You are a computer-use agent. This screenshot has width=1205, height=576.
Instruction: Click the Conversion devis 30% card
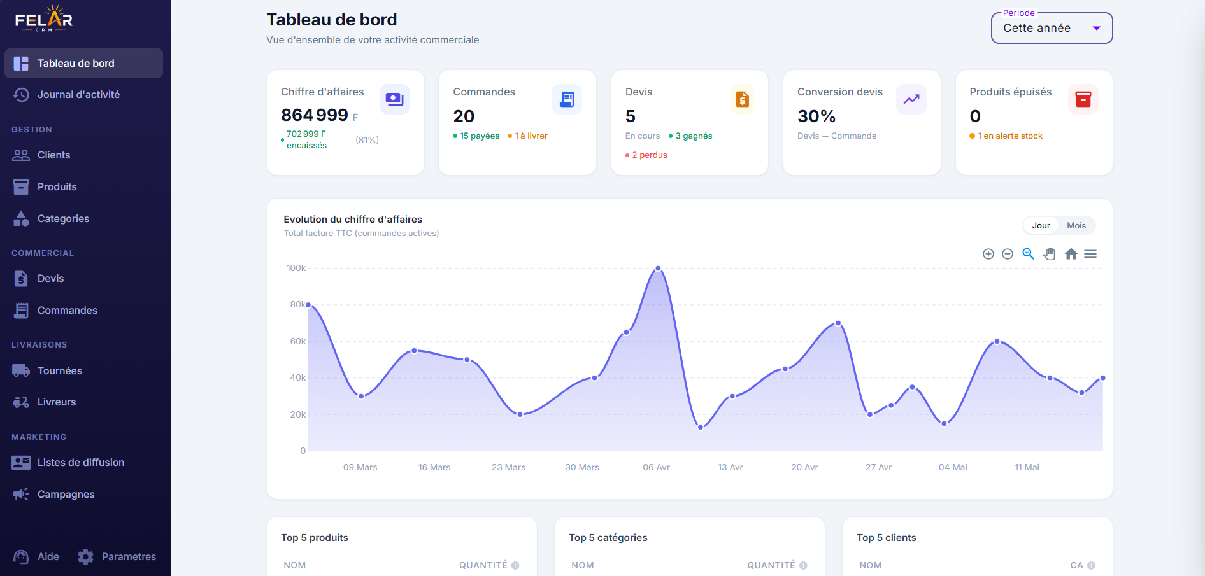point(862,123)
